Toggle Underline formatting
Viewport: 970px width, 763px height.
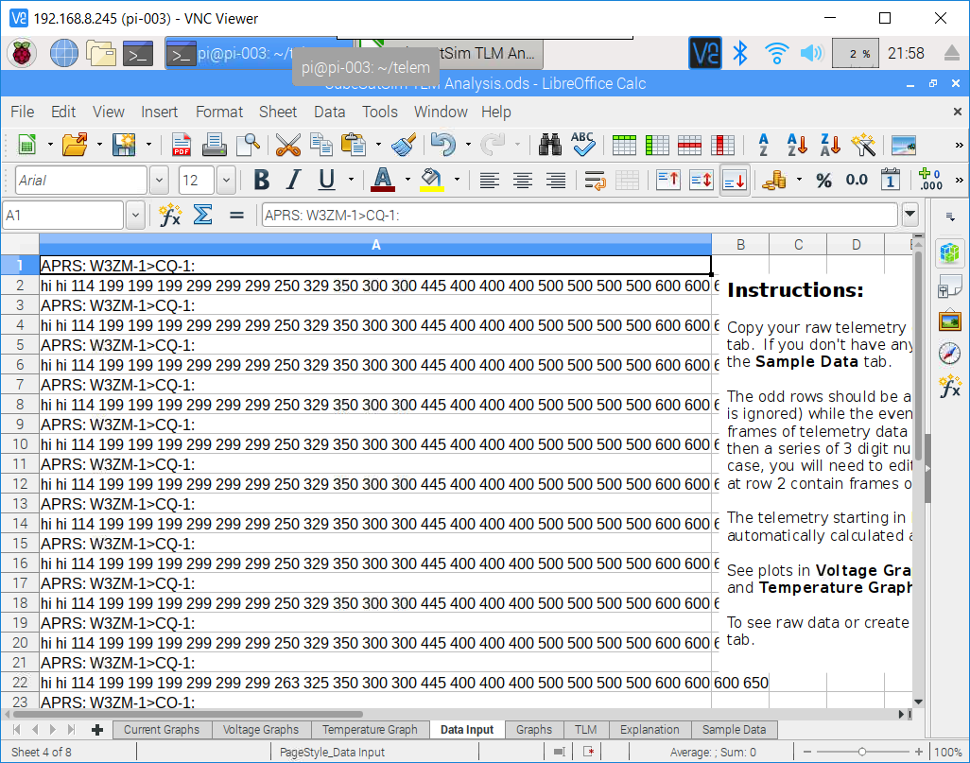(325, 180)
